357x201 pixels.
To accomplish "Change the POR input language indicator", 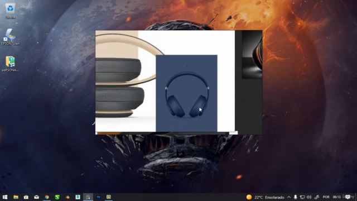I will [x=326, y=197].
